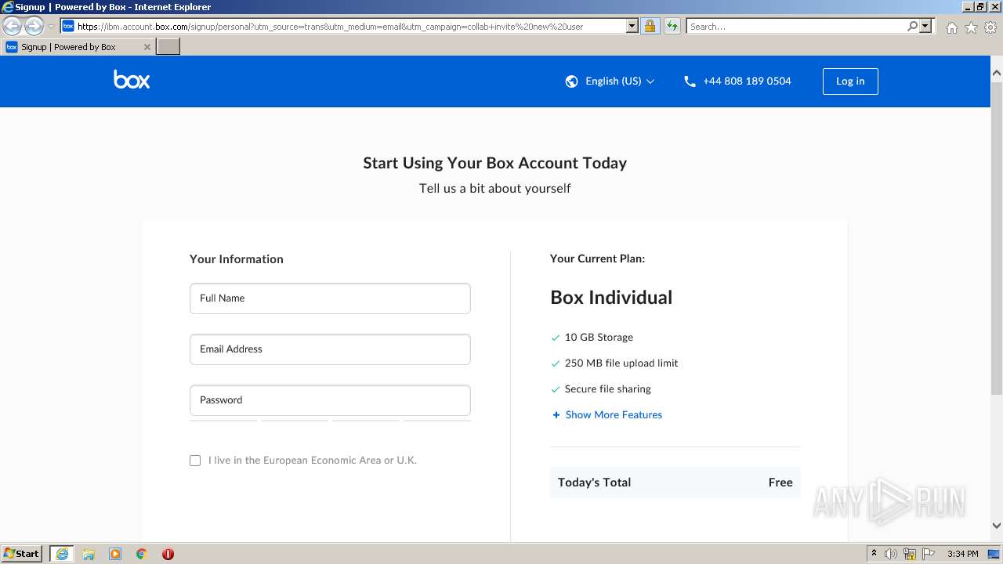Screen dimensions: 1003x564
Task: Click the browser Forward arrow
Action: tap(34, 27)
